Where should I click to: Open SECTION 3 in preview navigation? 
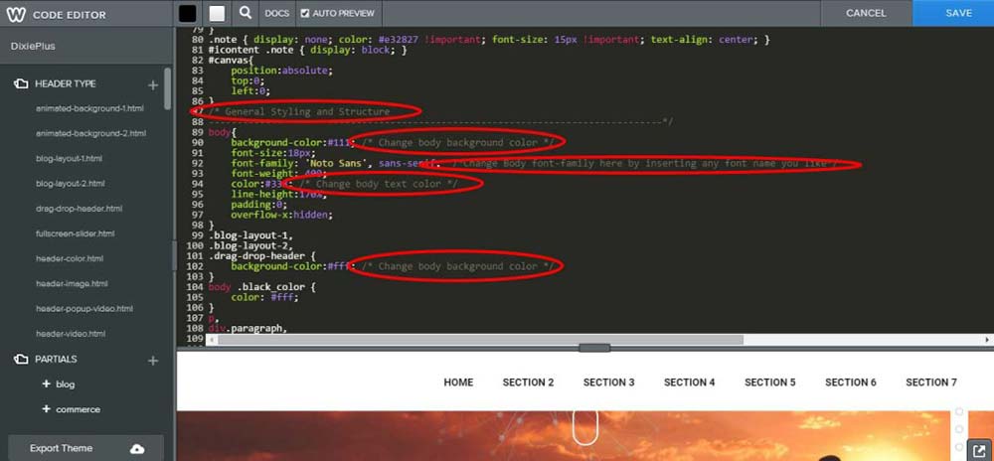pos(608,382)
